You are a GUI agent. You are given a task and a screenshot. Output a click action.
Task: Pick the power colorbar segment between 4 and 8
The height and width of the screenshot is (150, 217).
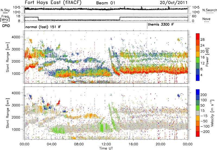[198, 72]
